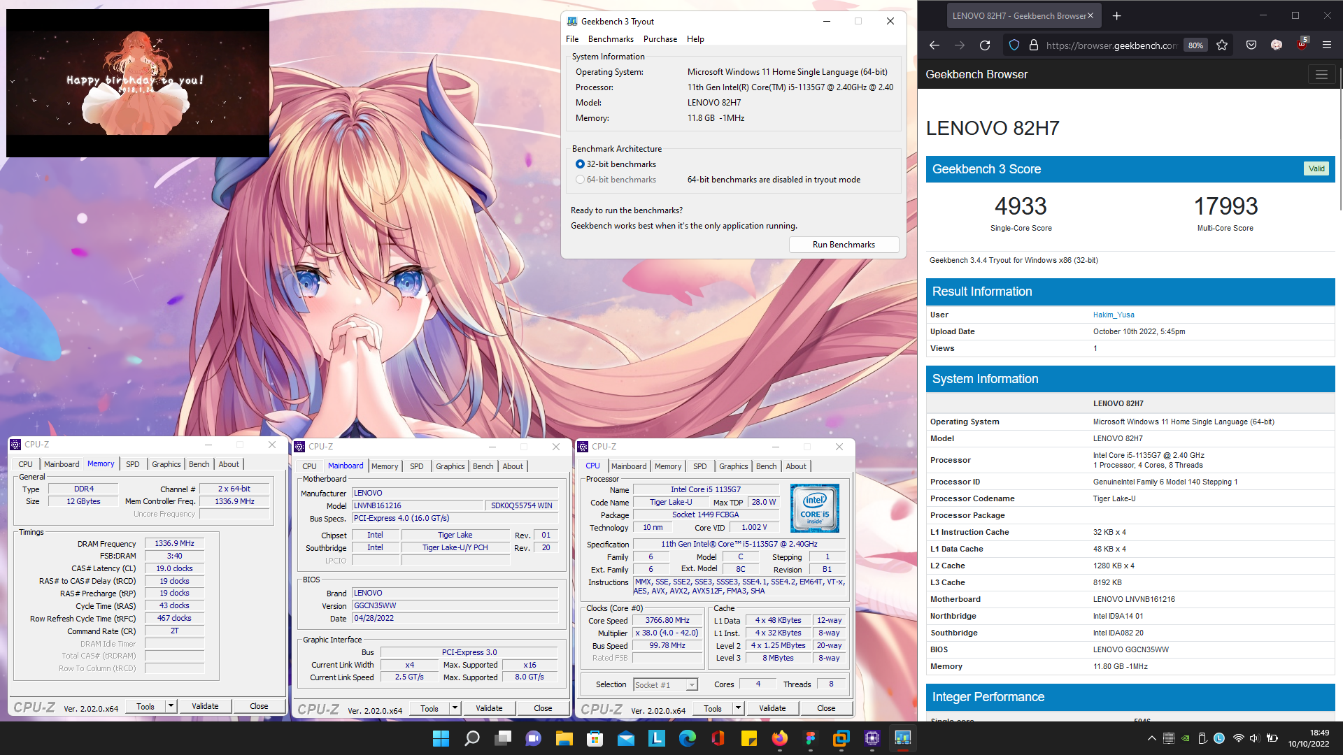The image size is (1343, 755).
Task: Open the Wi-Fi network tray icon
Action: [1238, 738]
